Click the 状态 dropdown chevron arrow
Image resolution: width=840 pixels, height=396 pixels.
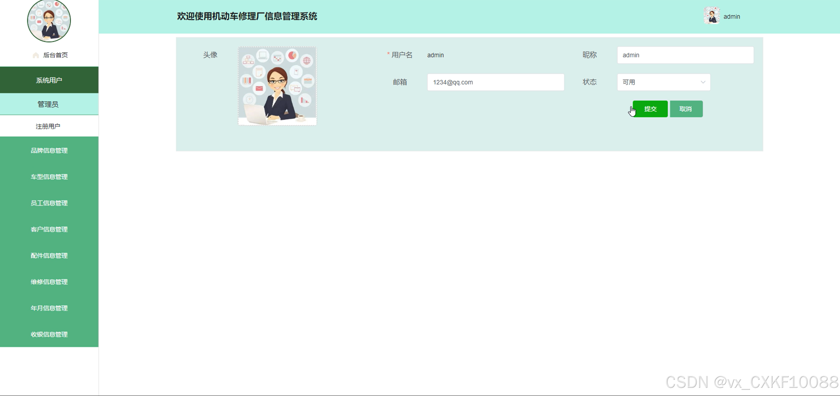tap(703, 82)
